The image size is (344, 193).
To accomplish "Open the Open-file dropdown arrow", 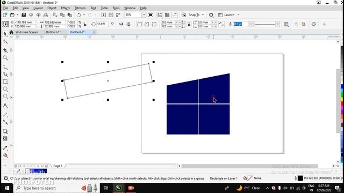I will 17,15.
